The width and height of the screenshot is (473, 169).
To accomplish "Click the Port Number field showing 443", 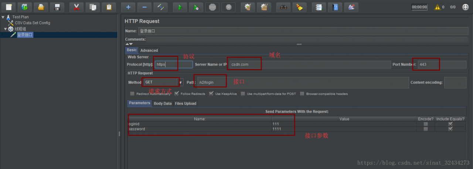I will coord(442,64).
